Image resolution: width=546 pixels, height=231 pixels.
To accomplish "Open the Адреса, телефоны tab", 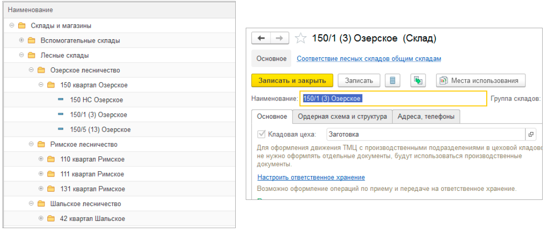I will (426, 116).
